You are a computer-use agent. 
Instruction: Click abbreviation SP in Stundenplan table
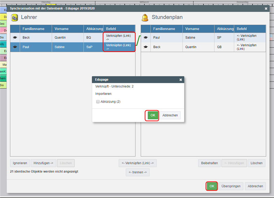(224, 37)
